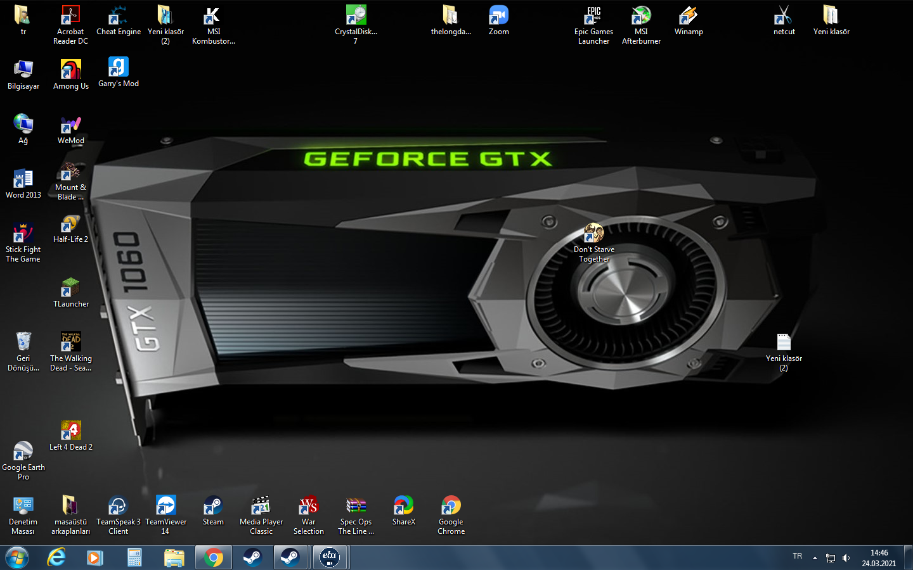913x570 pixels.
Task: Select the WeMod desktop icon
Action: click(x=70, y=125)
